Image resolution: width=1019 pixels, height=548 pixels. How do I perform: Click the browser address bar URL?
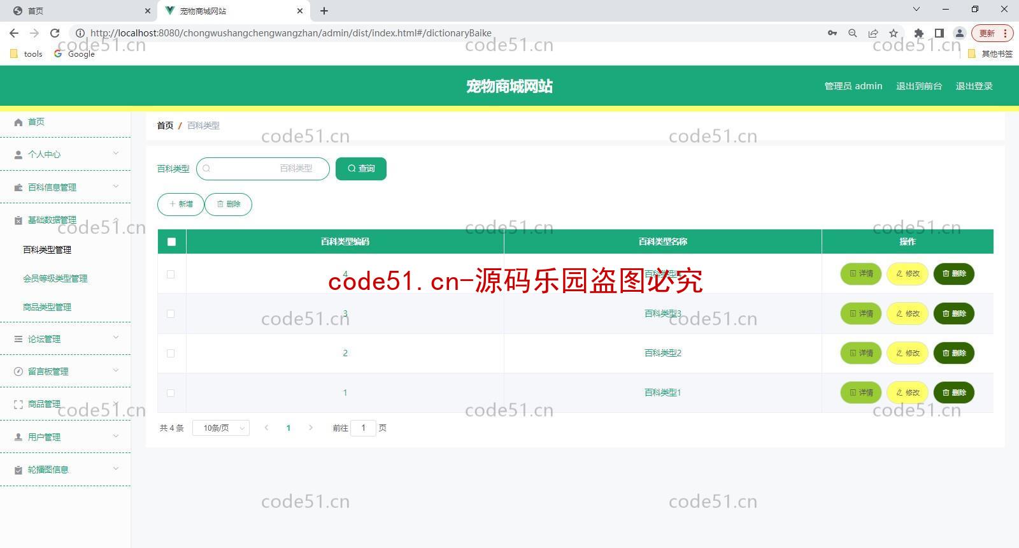tap(290, 33)
